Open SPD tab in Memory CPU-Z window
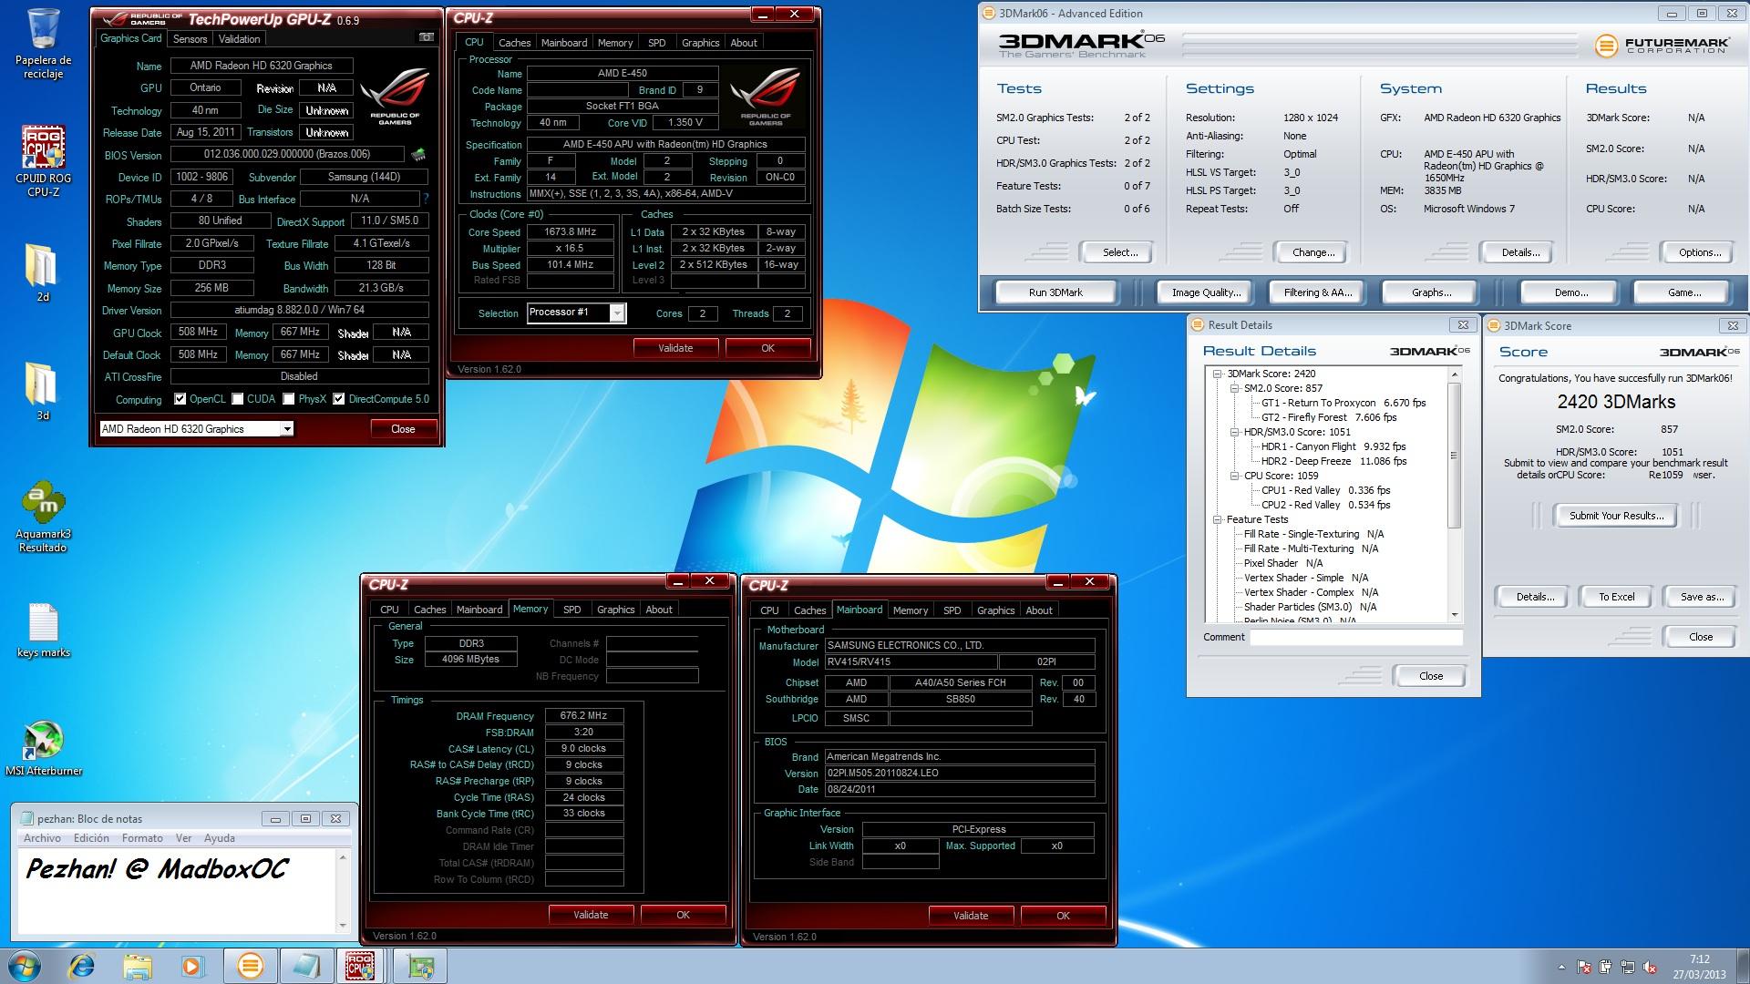 571,610
